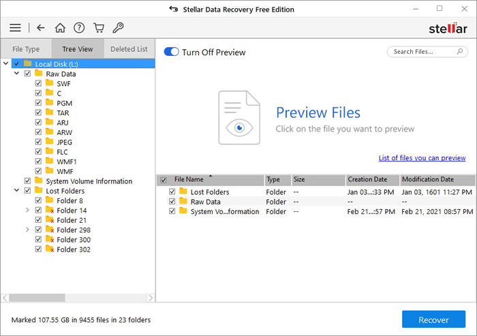Collapse the Raw Data tree node

16,74
